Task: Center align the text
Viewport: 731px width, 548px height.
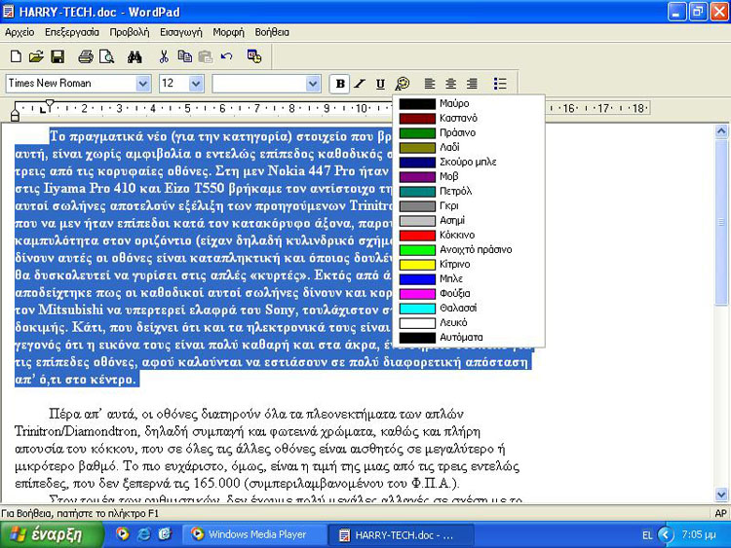Action: [x=451, y=84]
